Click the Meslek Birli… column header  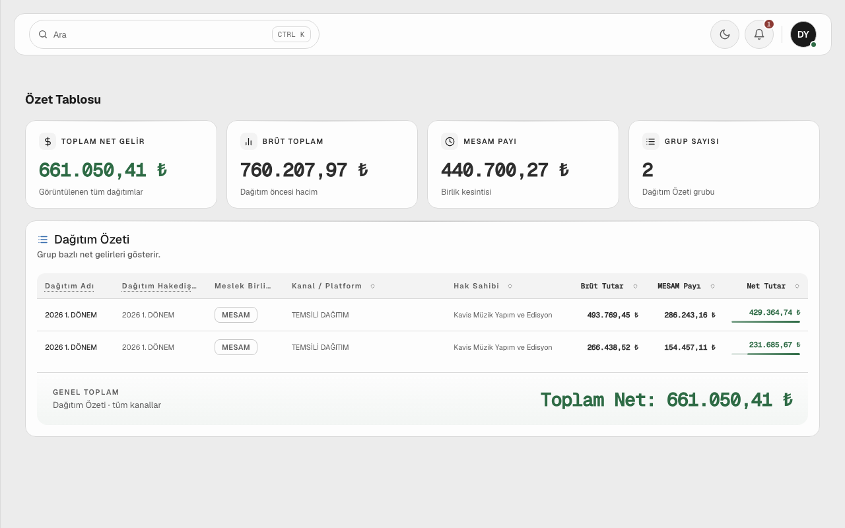pyautogui.click(x=243, y=286)
